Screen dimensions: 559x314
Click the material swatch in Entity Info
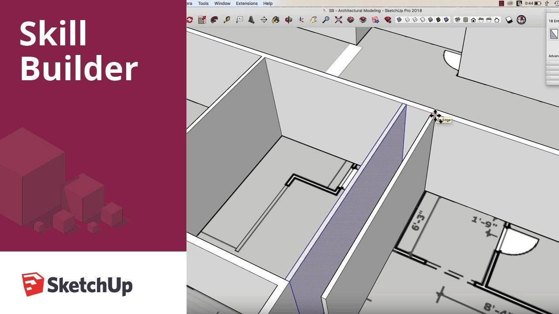(554, 34)
